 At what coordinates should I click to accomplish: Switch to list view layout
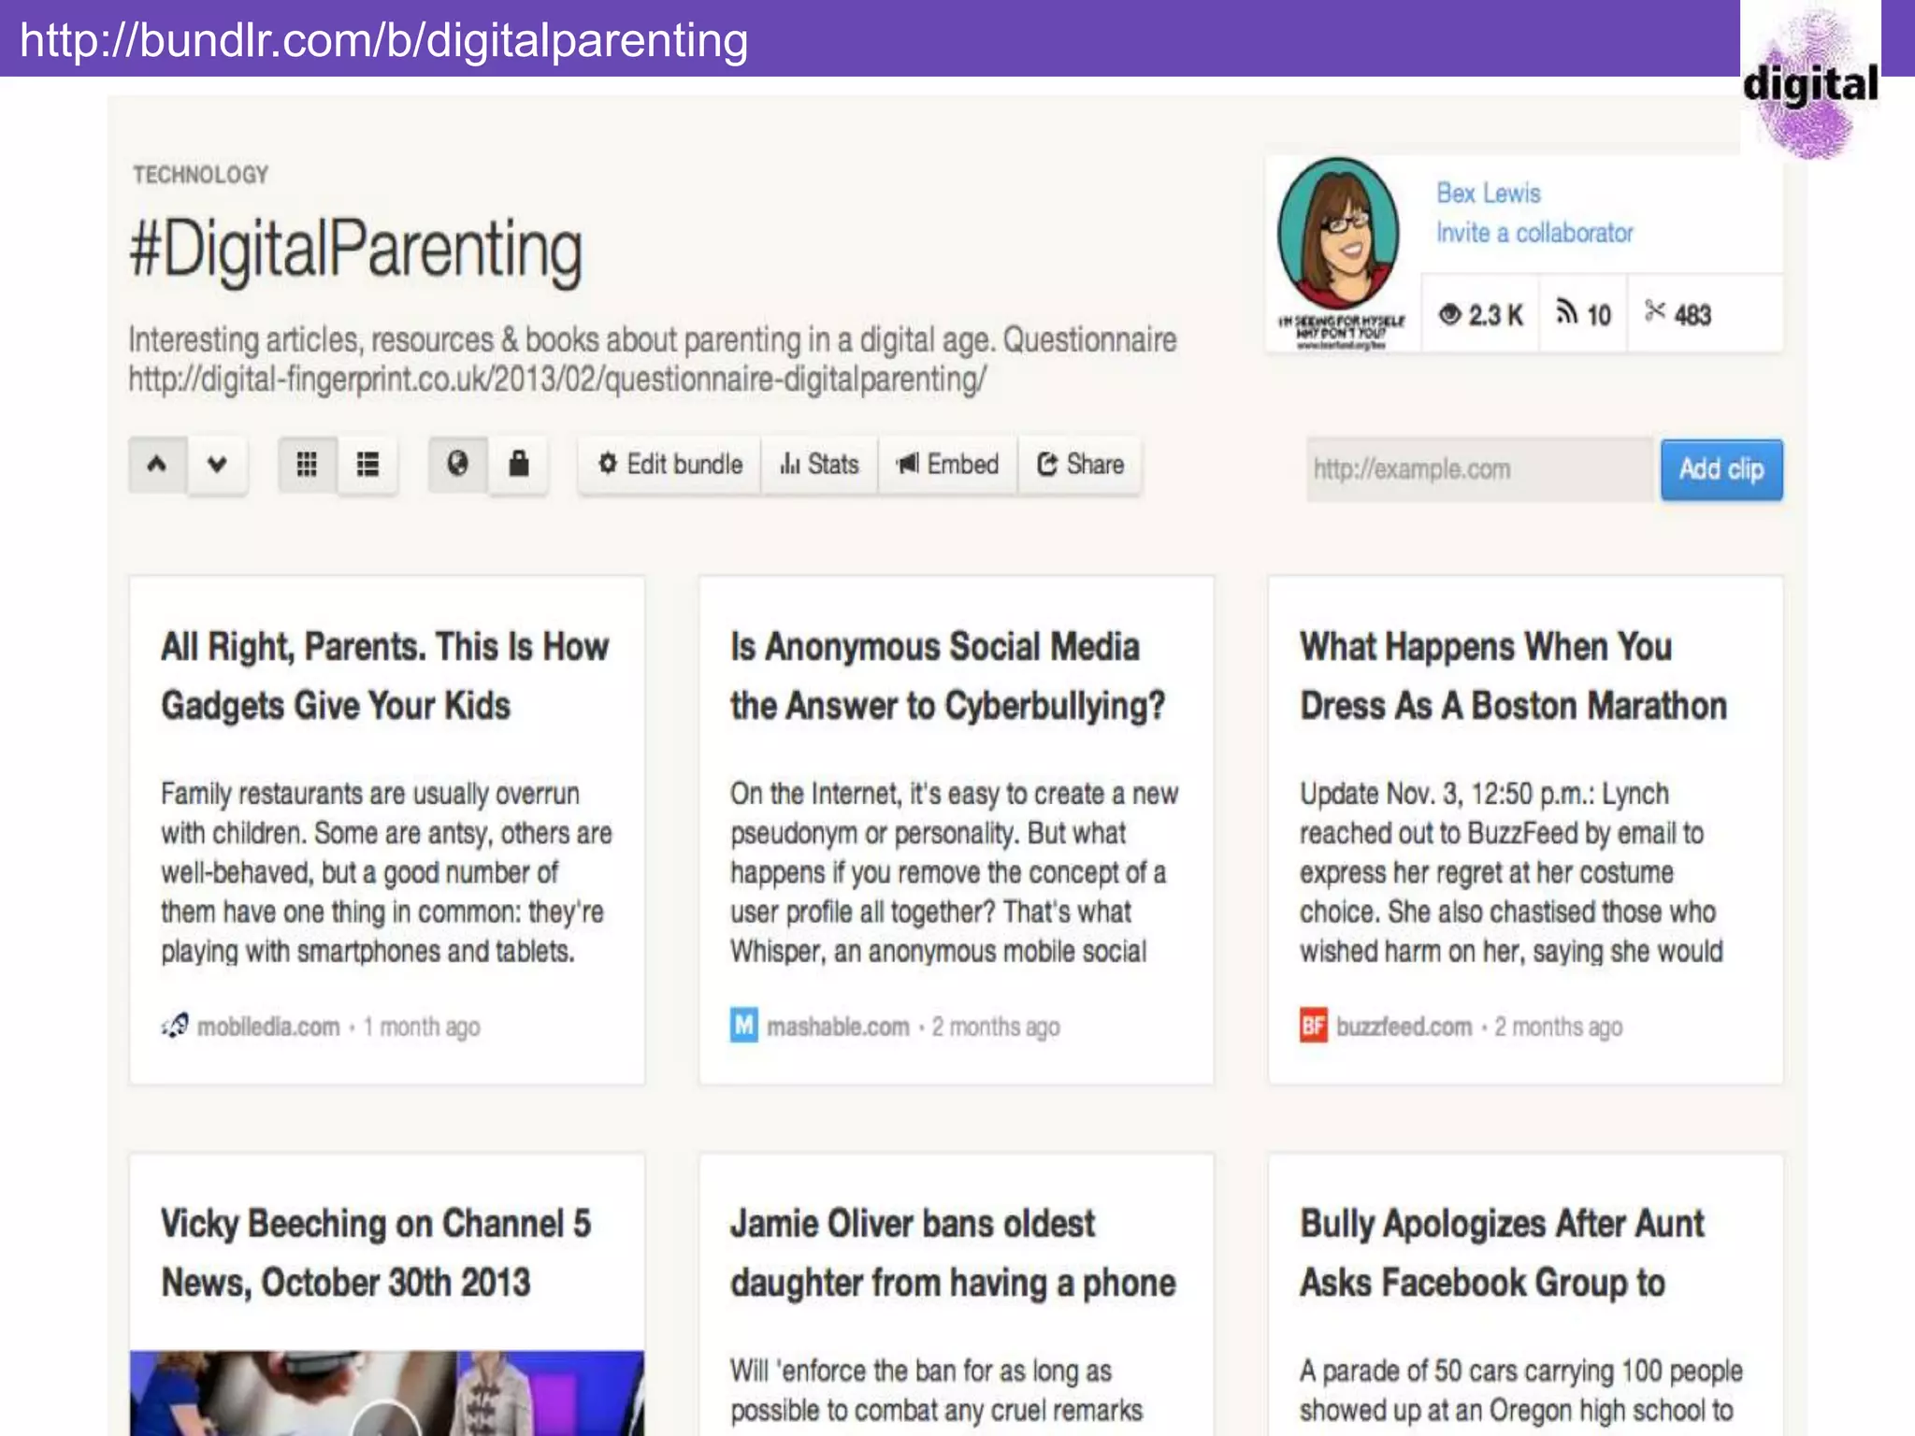(367, 464)
